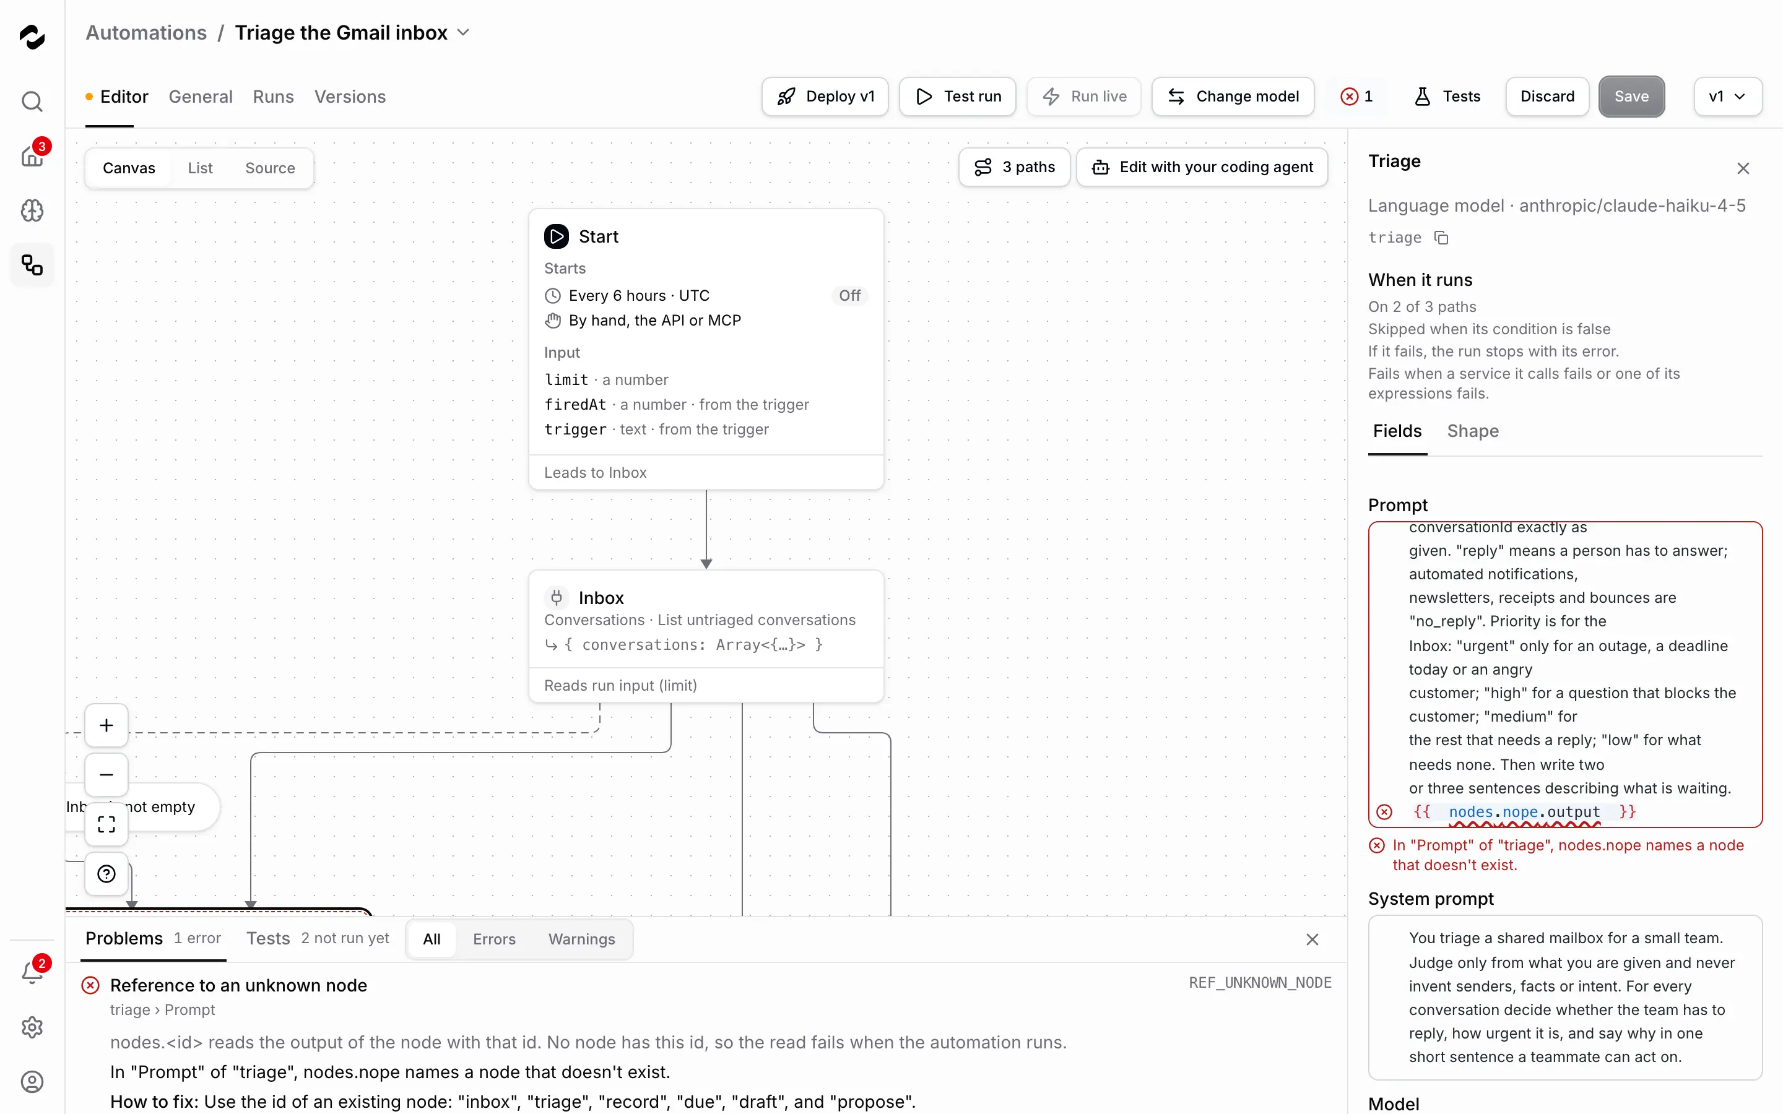
Task: Open the Versions tab
Action: tap(350, 97)
